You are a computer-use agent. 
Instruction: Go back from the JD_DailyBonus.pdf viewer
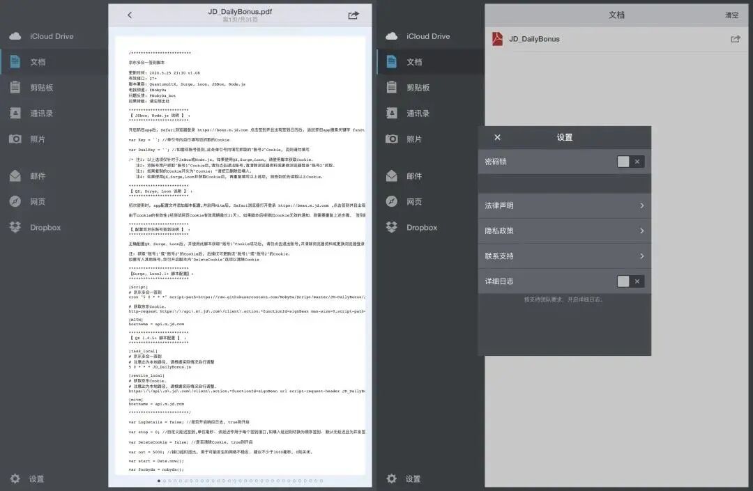click(x=130, y=15)
